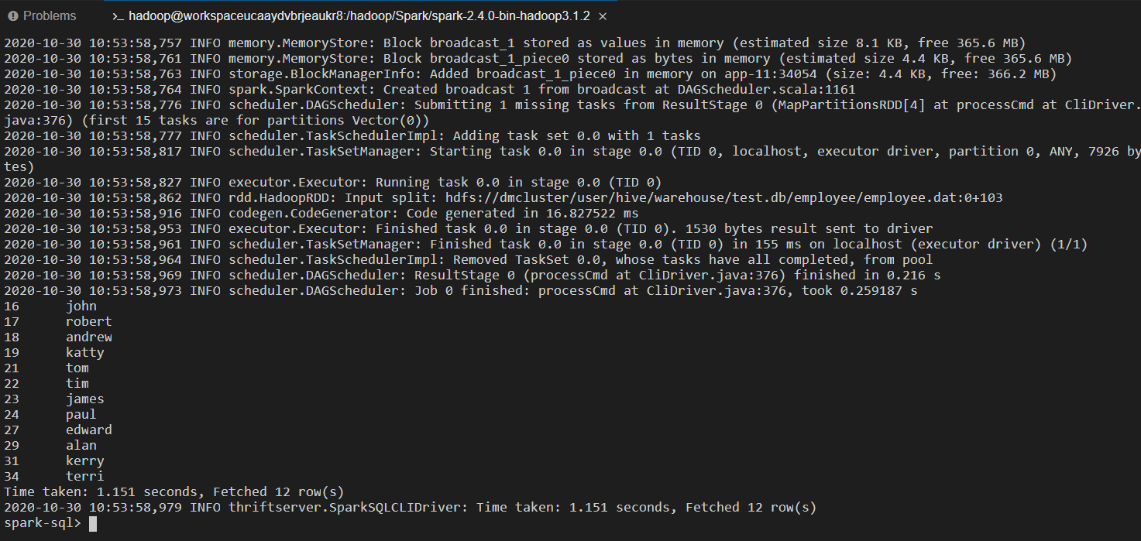
Task: Click the output row for terri
Action: (x=54, y=477)
